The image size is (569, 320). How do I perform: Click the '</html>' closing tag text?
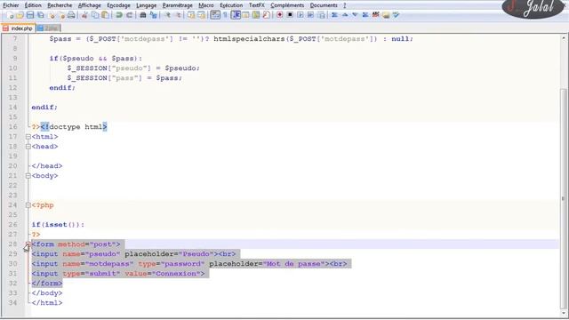click(x=47, y=303)
